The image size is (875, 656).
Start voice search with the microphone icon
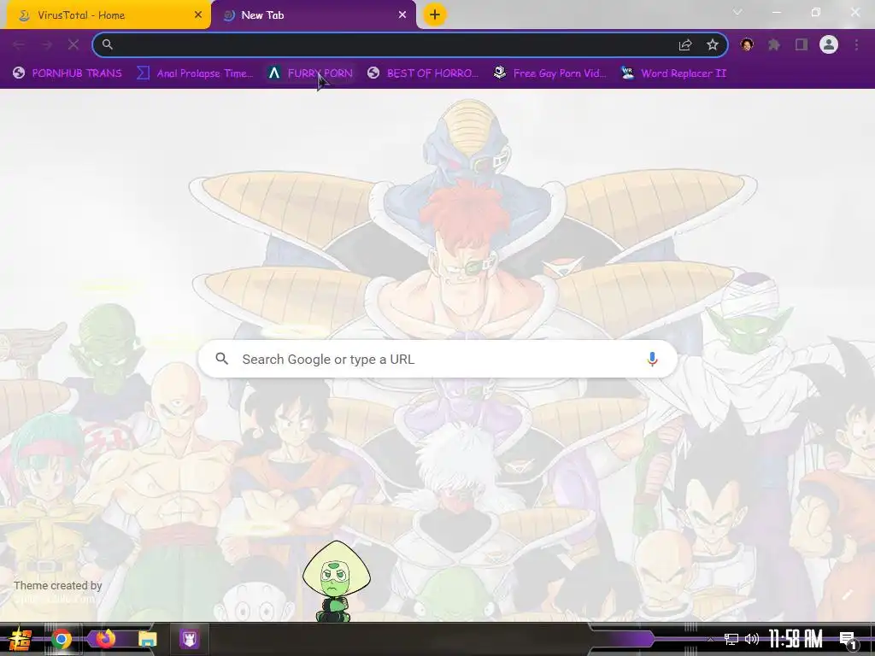coord(652,359)
